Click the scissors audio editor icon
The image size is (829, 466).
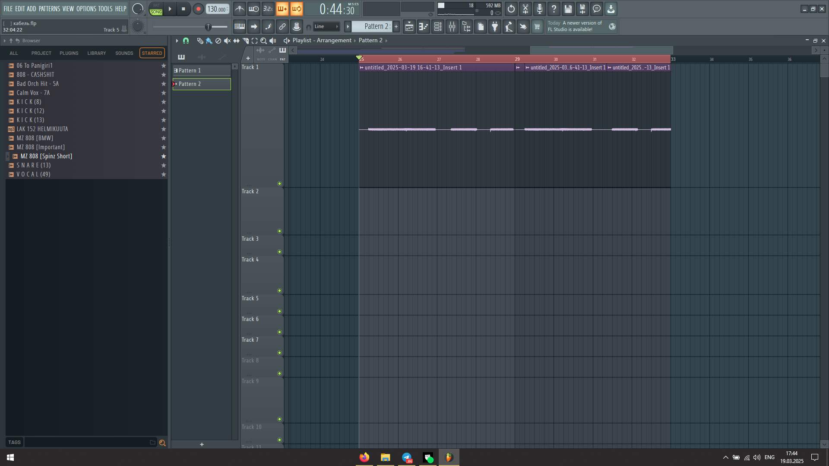pyautogui.click(x=525, y=9)
